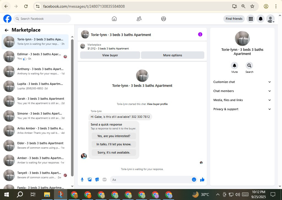Viewport: 282px width, 200px height.
Task: Click the View buyer button
Action: click(110, 55)
